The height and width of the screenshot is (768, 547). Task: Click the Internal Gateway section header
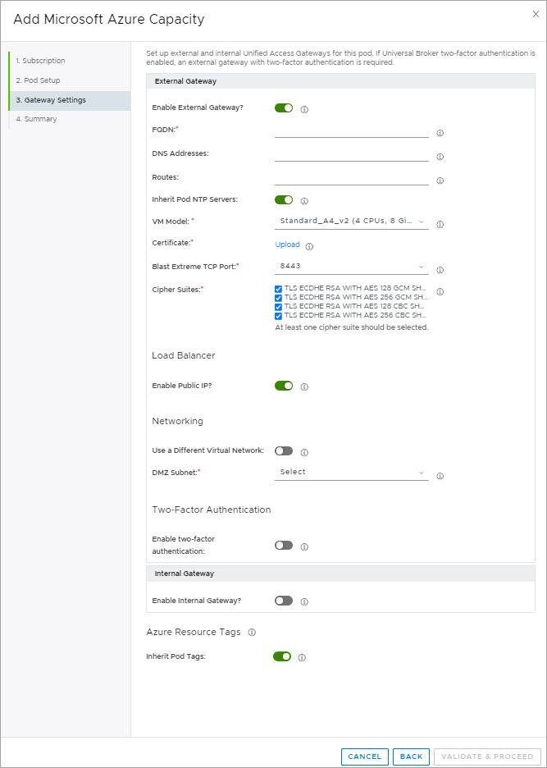click(340, 574)
